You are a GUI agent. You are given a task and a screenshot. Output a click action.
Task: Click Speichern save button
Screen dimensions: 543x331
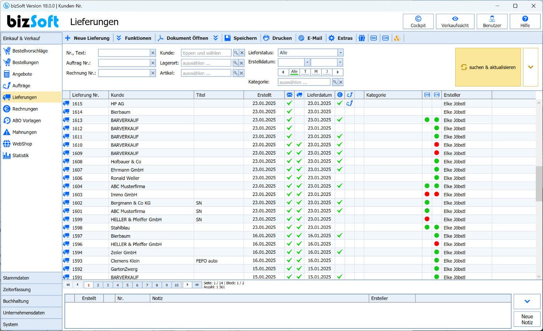point(241,38)
